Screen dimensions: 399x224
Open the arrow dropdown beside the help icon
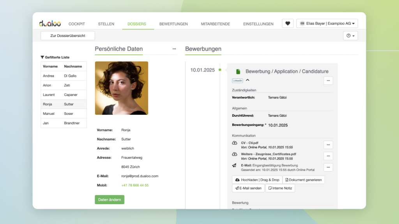coord(353,35)
